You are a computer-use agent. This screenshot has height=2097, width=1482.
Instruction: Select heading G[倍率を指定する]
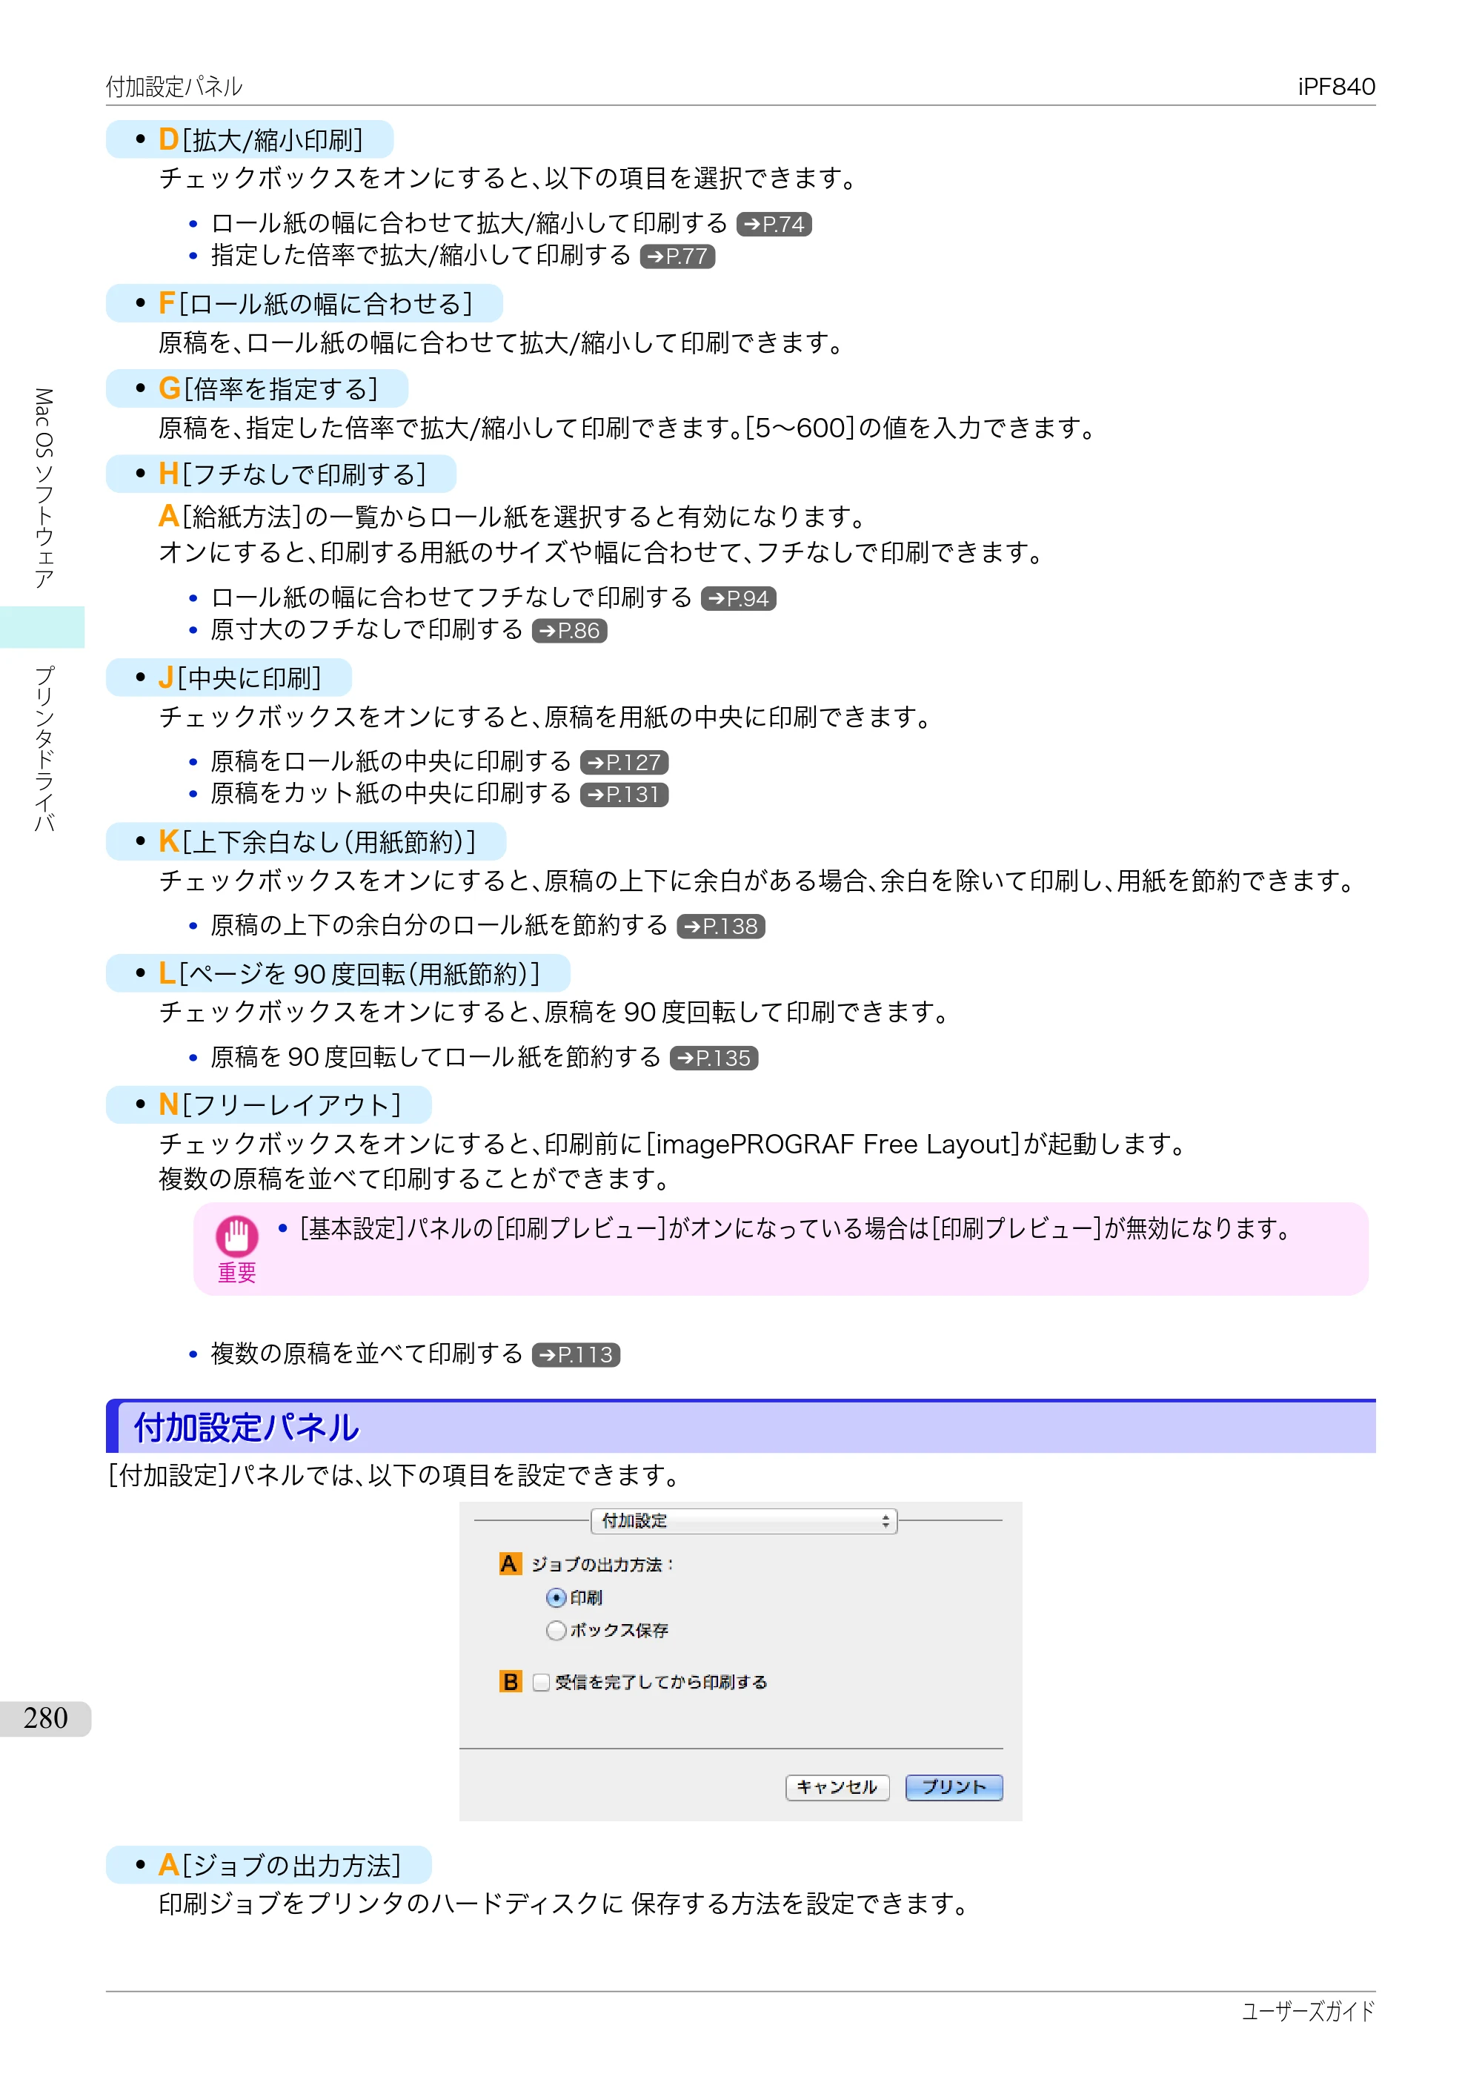click(256, 389)
